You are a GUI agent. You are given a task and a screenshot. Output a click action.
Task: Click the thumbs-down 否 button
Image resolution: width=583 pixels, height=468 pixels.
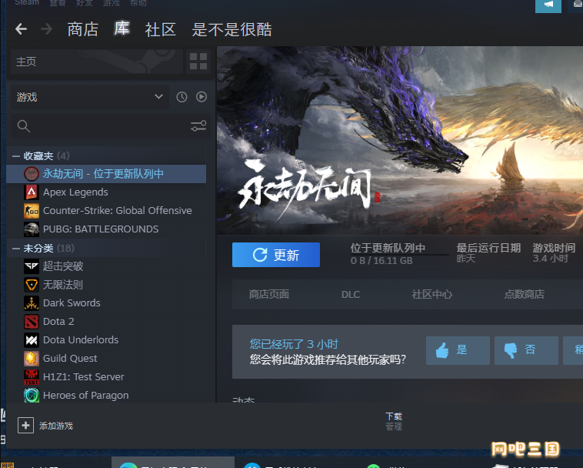[526, 350]
